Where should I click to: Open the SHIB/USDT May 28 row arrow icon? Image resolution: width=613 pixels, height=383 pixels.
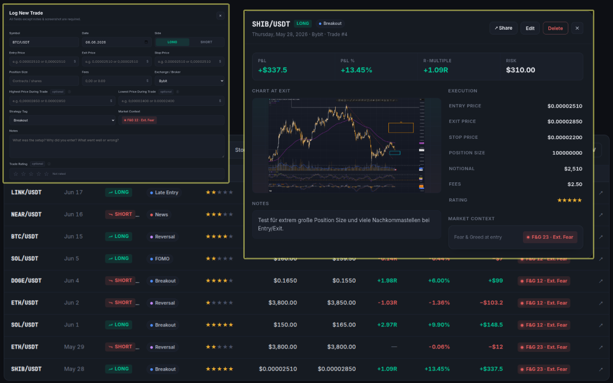click(601, 369)
